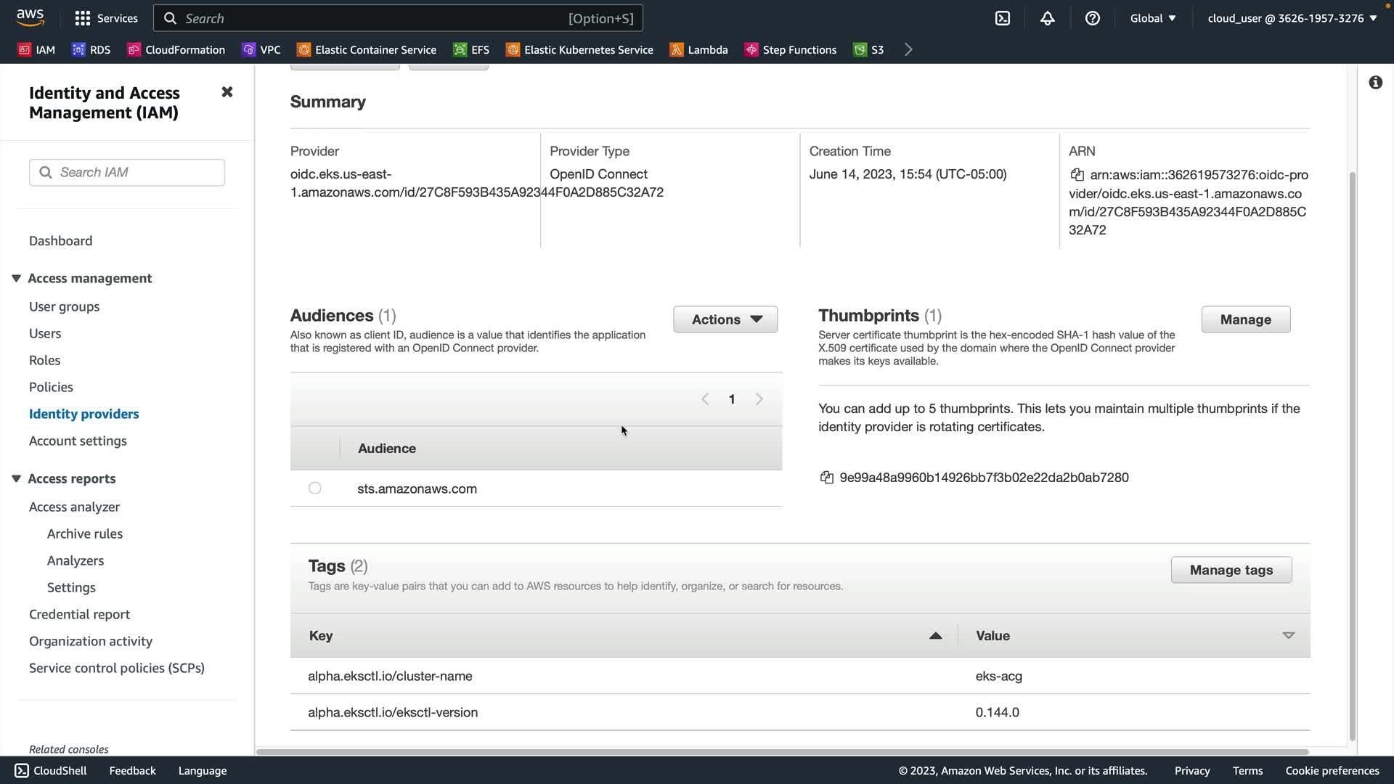Open the notifications bell

pos(1047,18)
